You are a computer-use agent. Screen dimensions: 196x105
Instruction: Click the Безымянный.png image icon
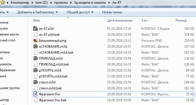(x=36, y=41)
